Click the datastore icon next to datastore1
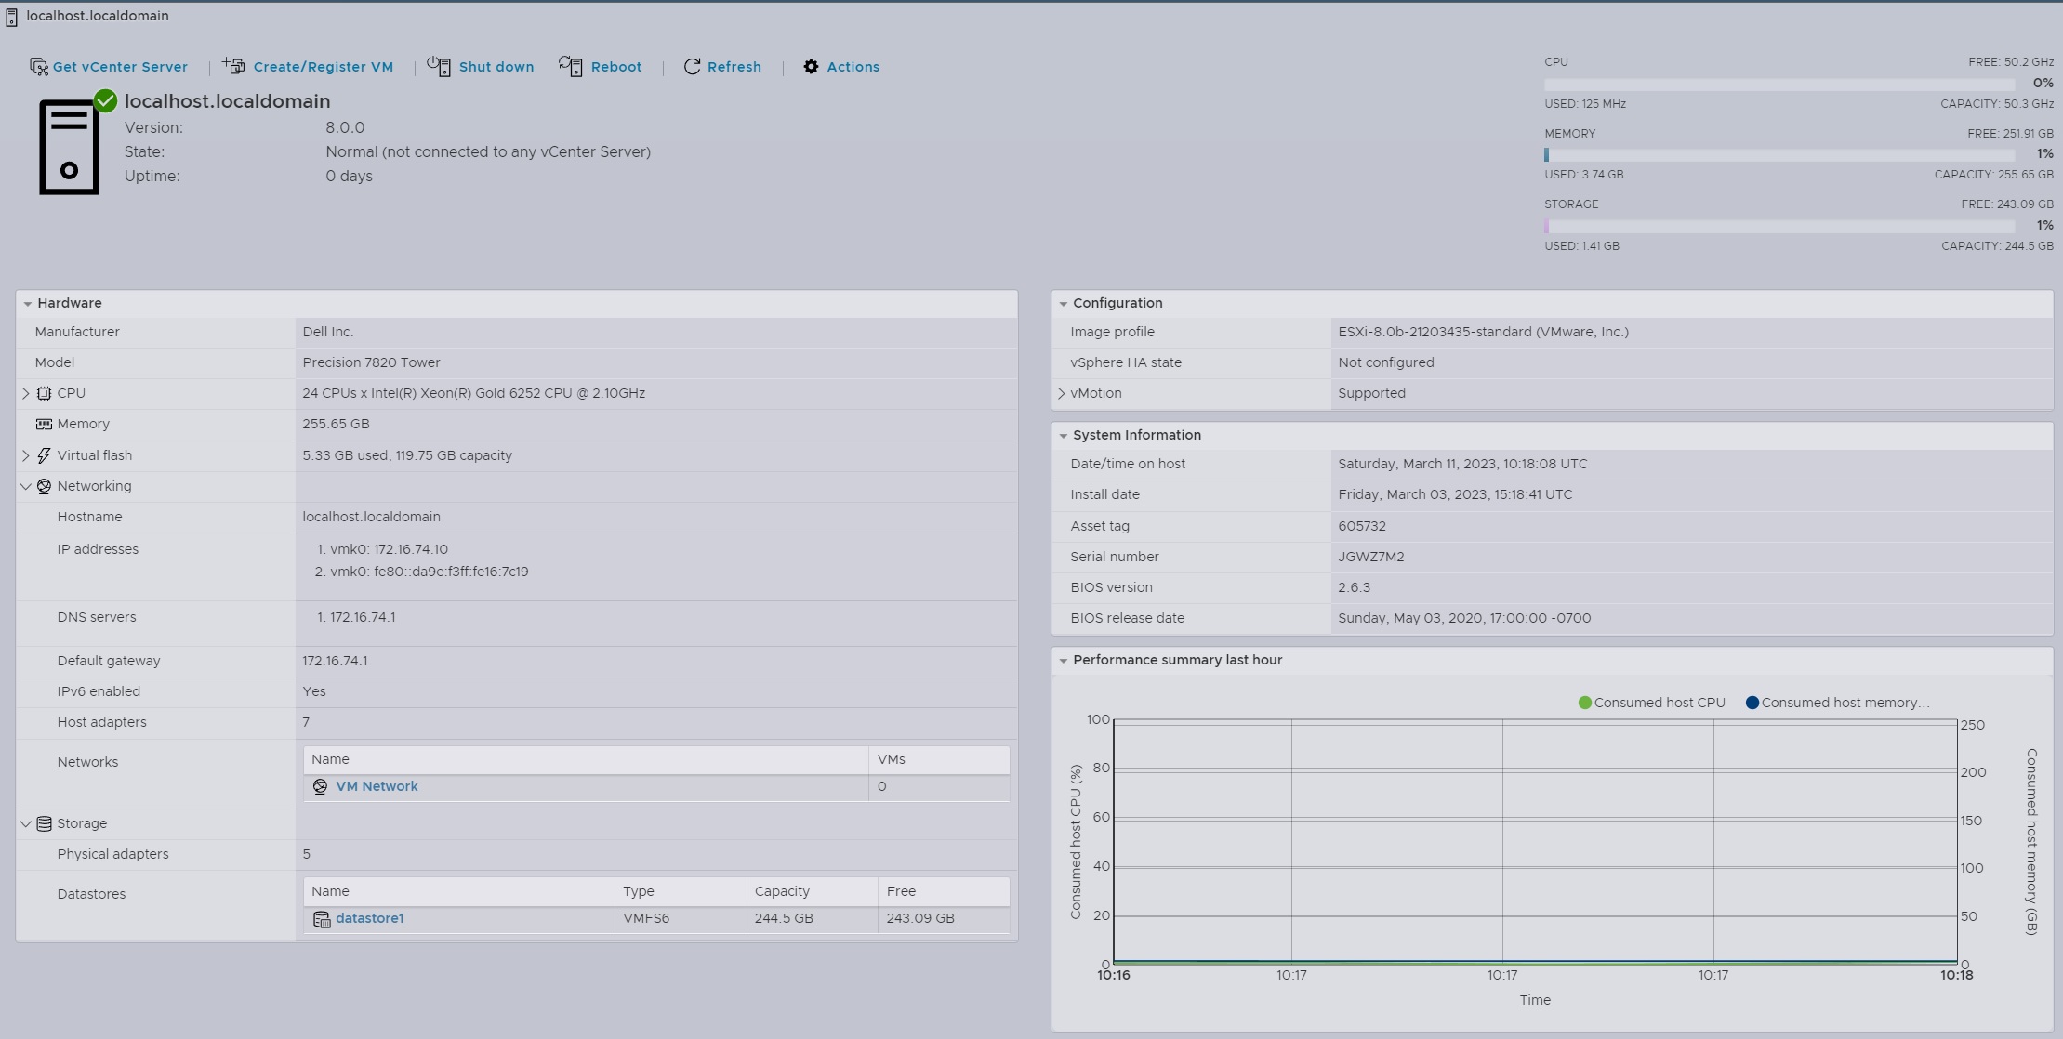Viewport: 2063px width, 1039px height. (x=323, y=919)
